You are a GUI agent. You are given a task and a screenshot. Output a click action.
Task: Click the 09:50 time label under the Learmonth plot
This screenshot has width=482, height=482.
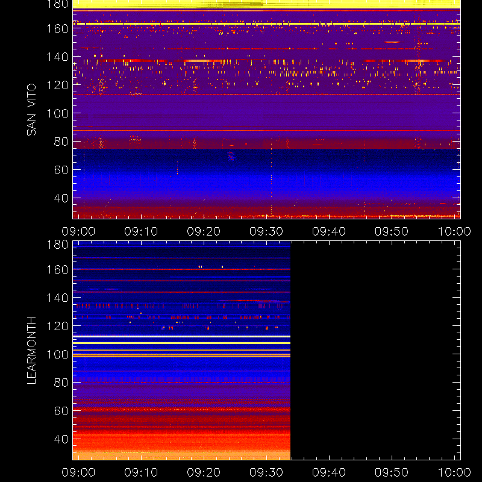pos(392,472)
